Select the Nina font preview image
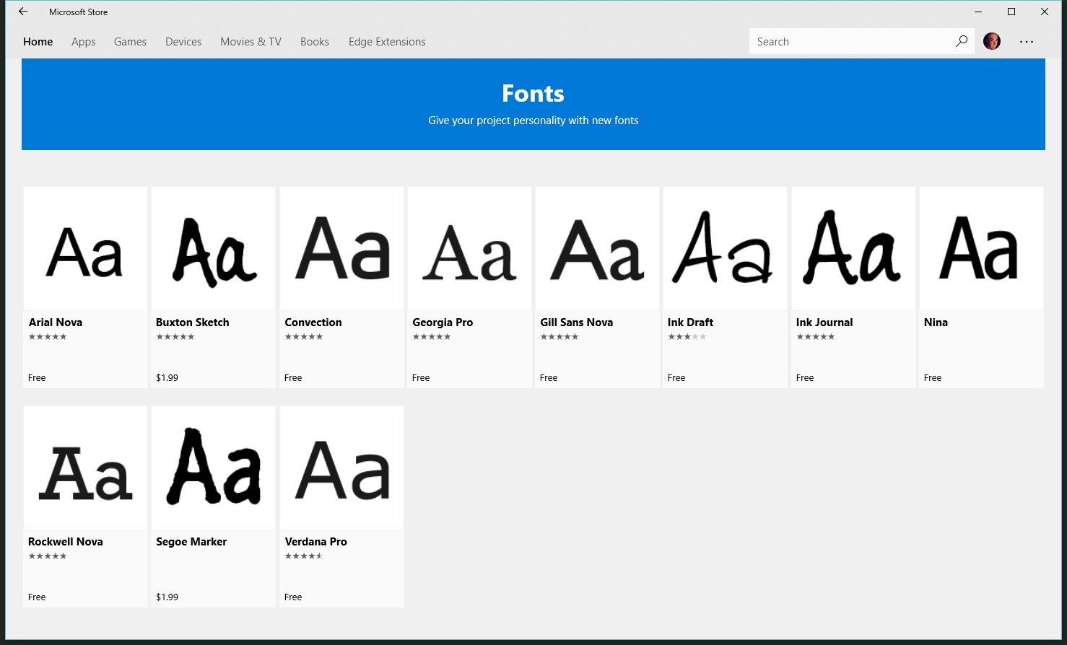Screen dimensions: 1067x645 pyautogui.click(x=981, y=249)
